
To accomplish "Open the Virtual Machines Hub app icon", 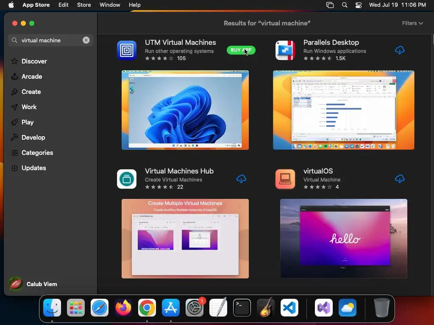I will coord(126,179).
